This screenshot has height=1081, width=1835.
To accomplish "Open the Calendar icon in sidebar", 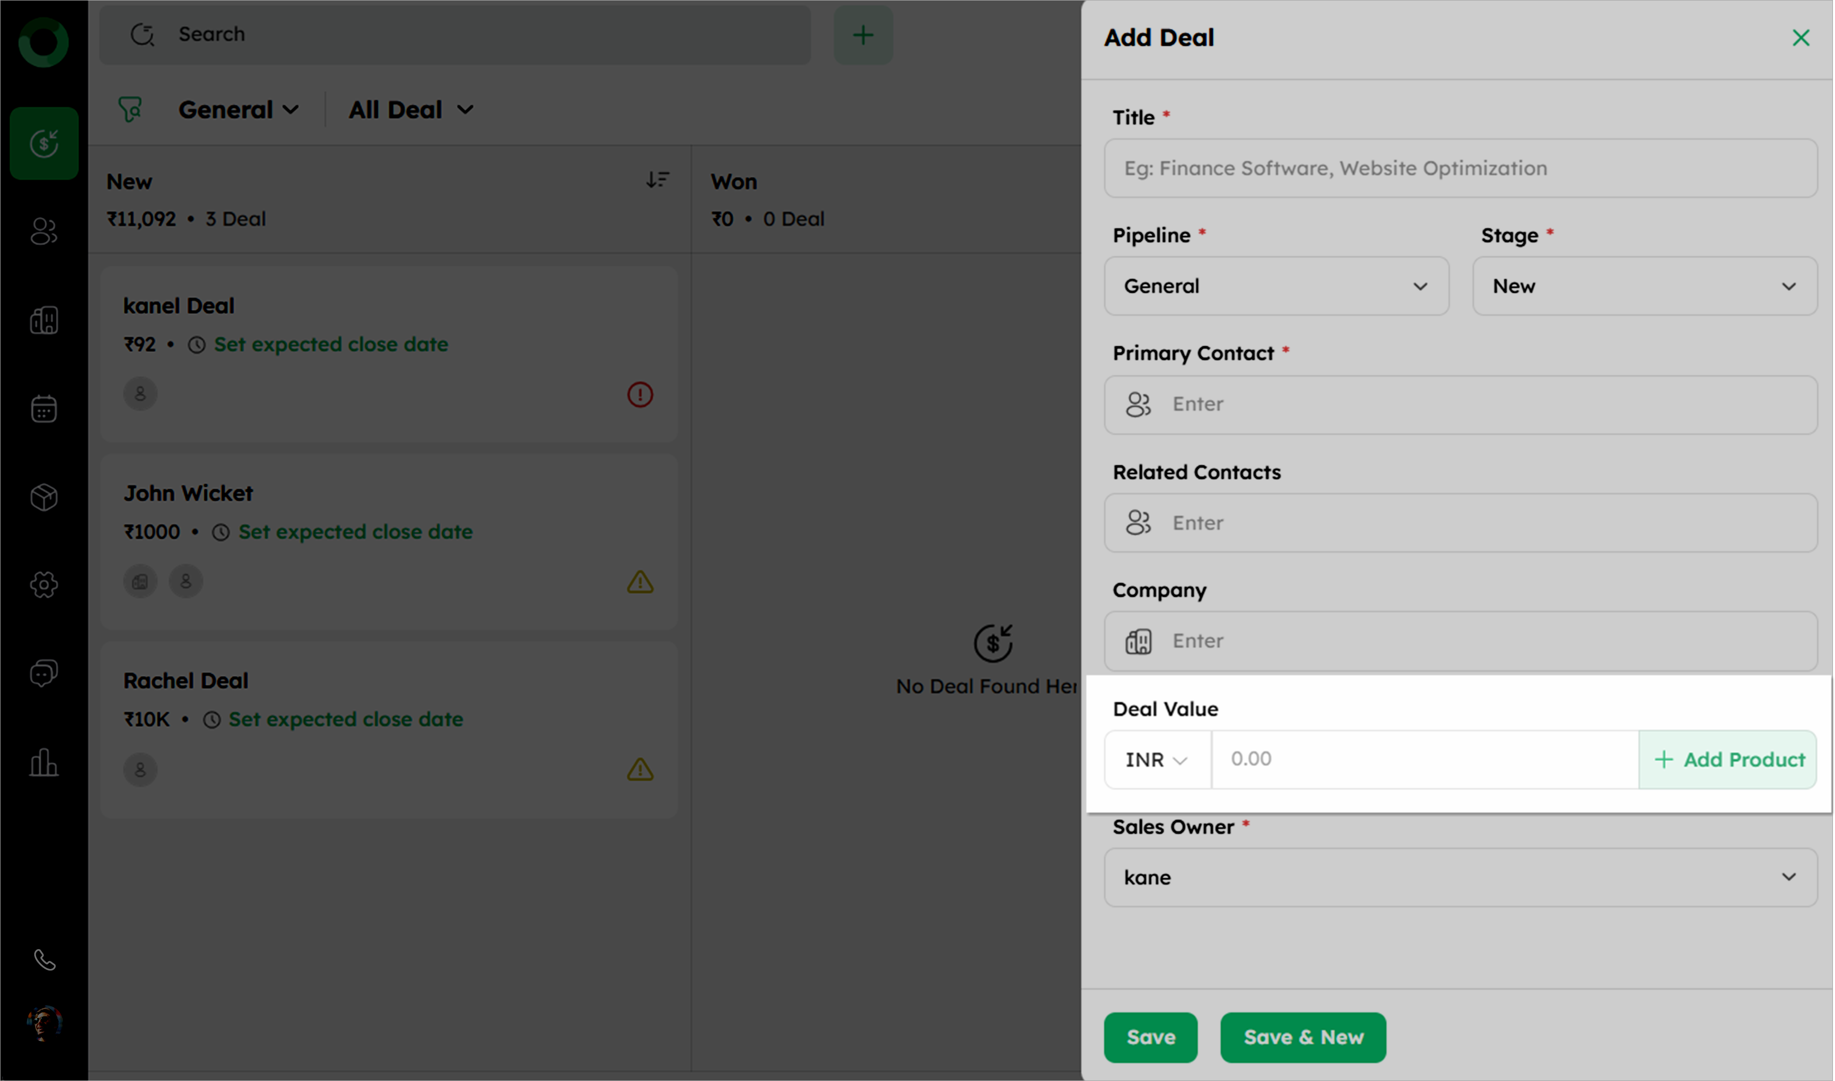I will (x=44, y=409).
